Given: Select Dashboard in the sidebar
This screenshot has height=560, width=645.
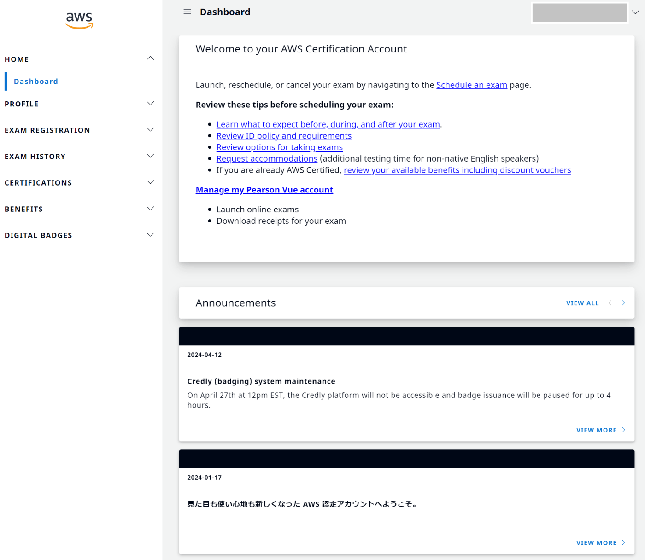Looking at the screenshot, I should (x=36, y=82).
